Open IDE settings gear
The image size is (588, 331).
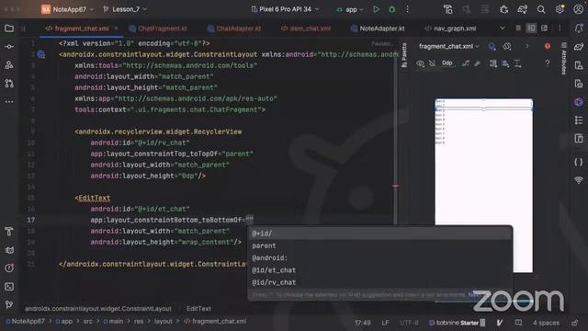[x=560, y=9]
